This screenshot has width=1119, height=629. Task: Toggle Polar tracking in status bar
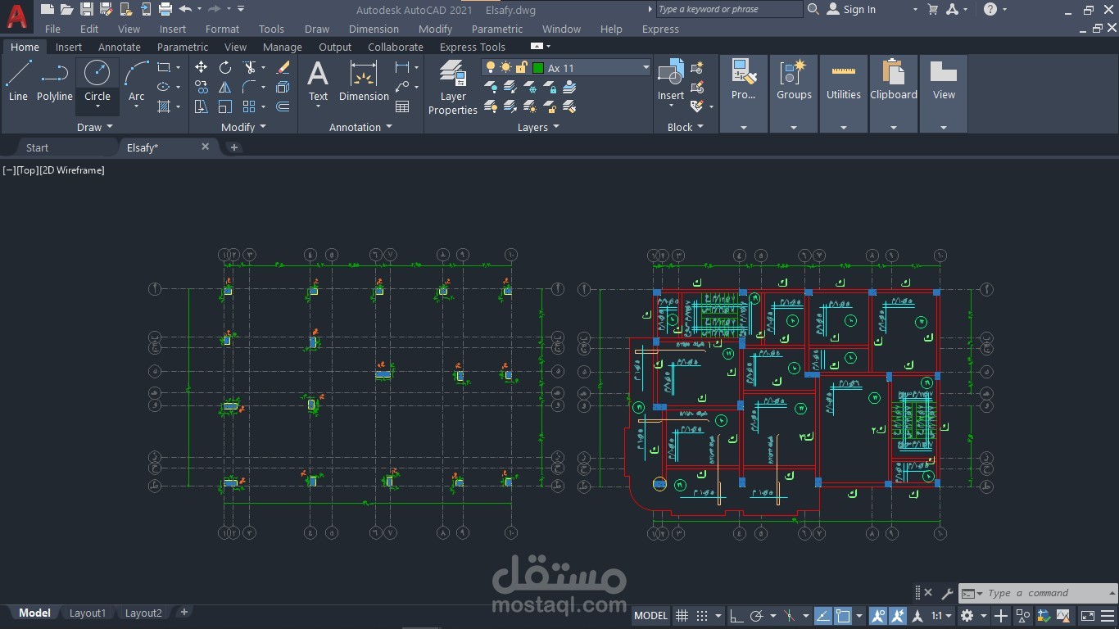point(757,616)
